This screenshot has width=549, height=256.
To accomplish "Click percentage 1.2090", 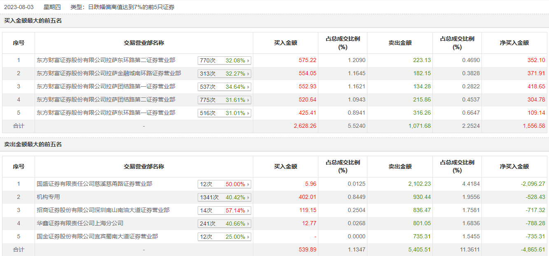I will (356, 60).
